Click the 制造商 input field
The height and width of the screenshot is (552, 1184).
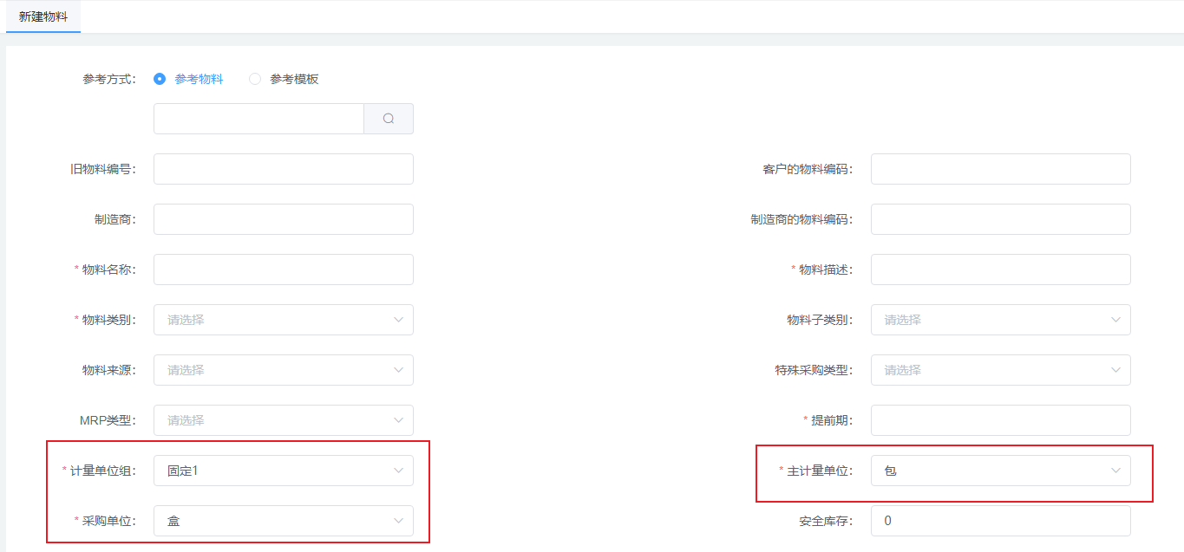[283, 219]
